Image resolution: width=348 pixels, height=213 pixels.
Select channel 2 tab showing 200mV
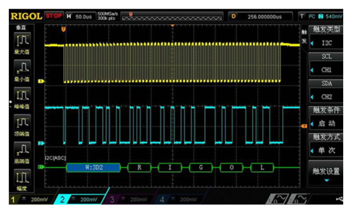tap(80, 199)
